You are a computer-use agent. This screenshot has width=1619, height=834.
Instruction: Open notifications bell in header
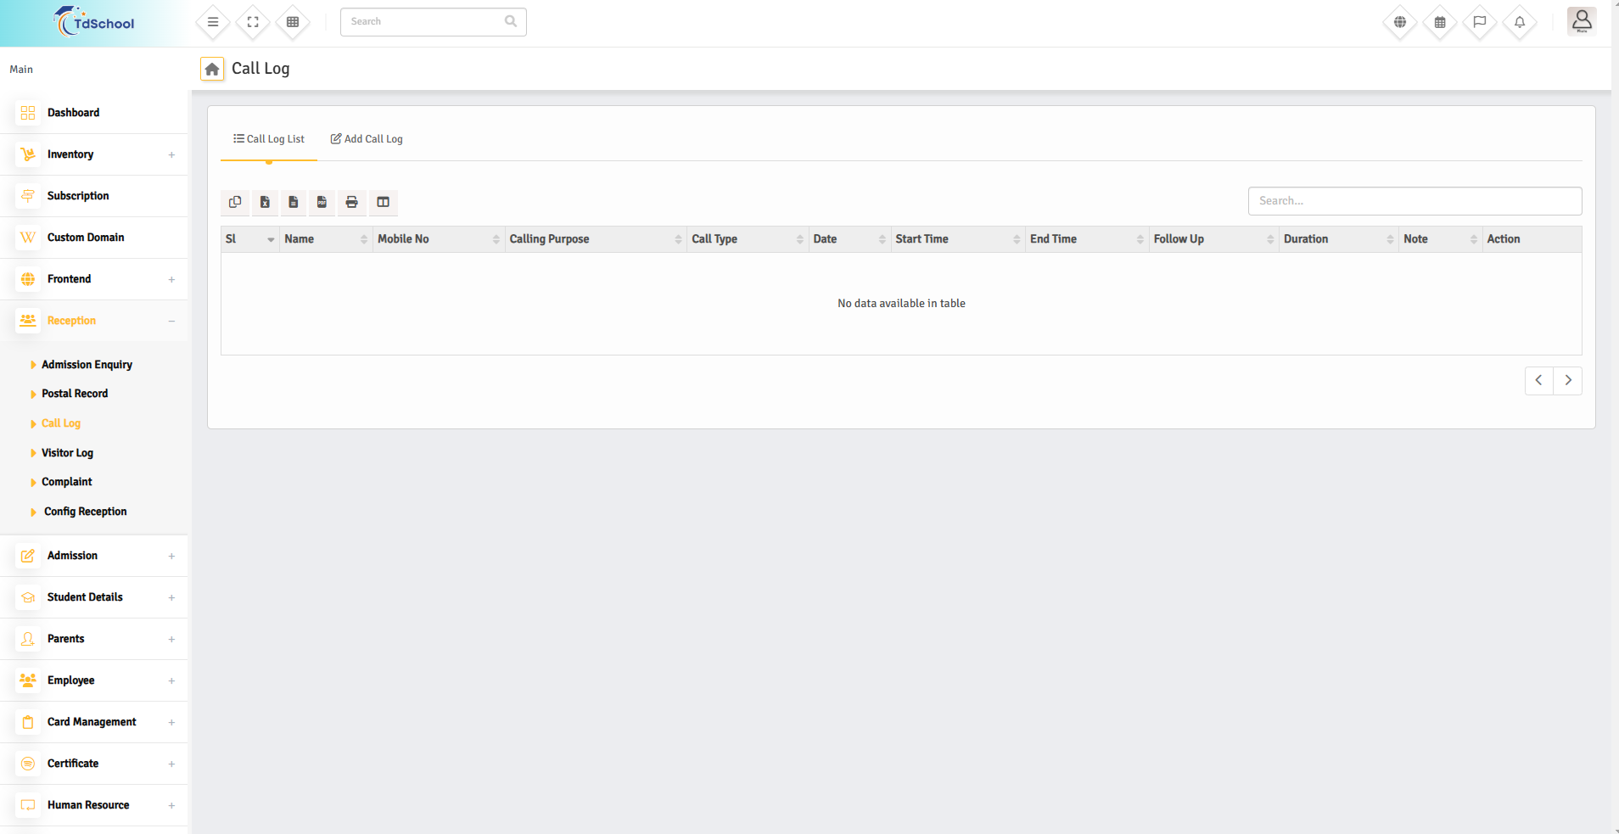pyautogui.click(x=1519, y=22)
